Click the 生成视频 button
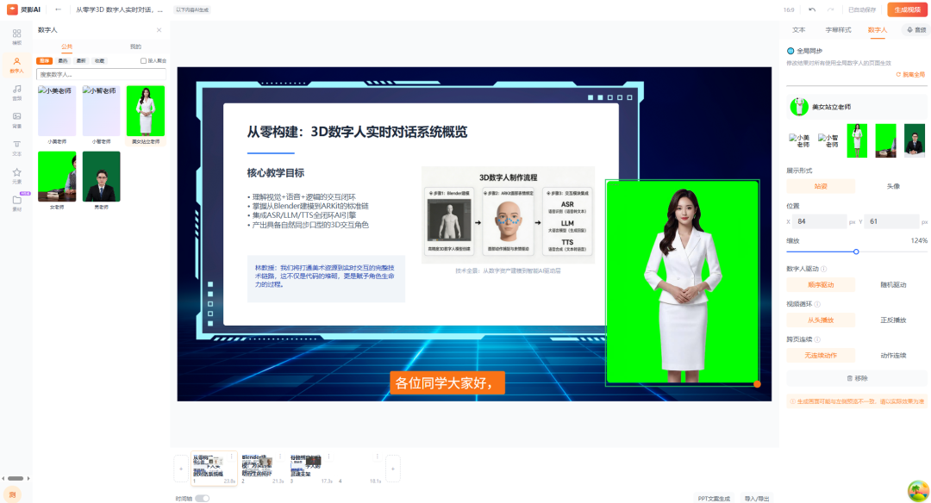 pyautogui.click(x=907, y=9)
